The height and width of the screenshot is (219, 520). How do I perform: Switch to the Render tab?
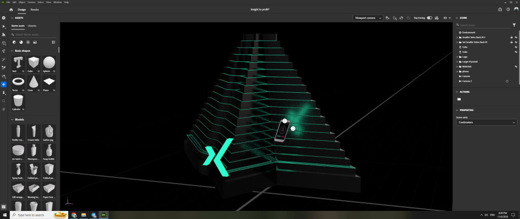(x=35, y=9)
